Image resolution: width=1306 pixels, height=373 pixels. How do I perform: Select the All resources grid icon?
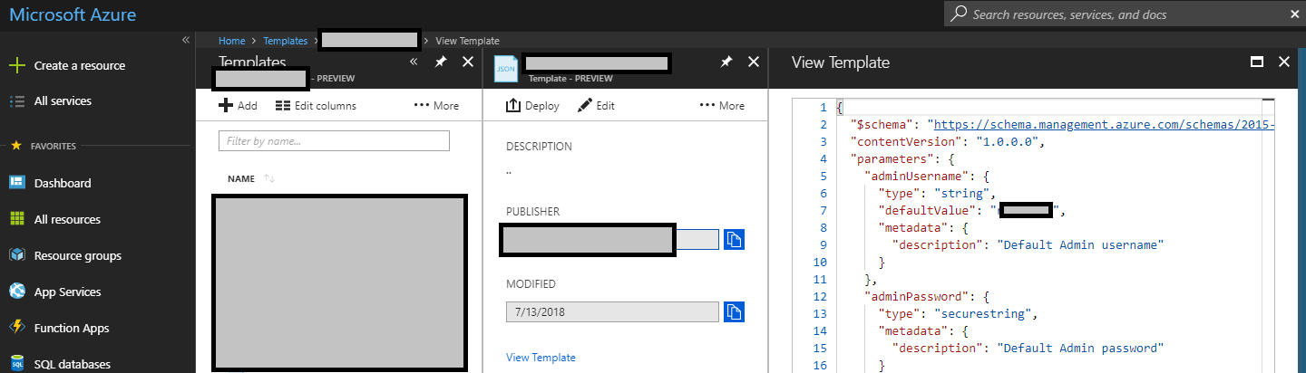(16, 219)
